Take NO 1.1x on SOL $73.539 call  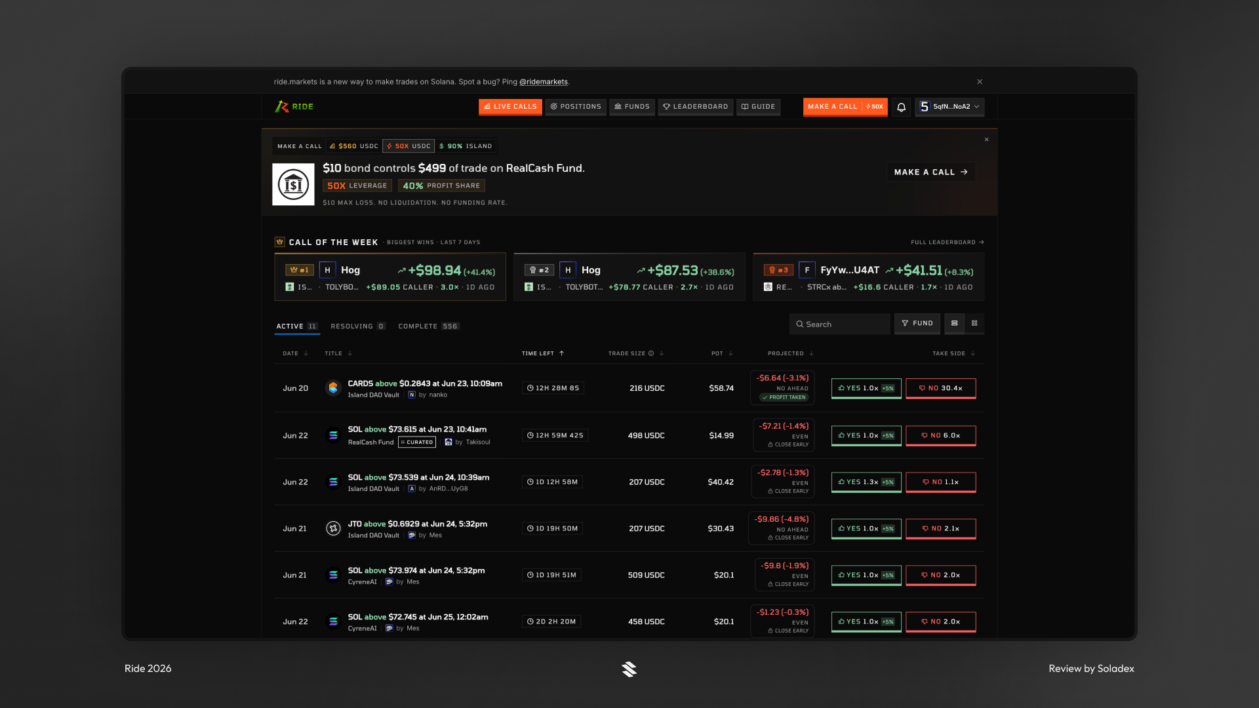(941, 482)
